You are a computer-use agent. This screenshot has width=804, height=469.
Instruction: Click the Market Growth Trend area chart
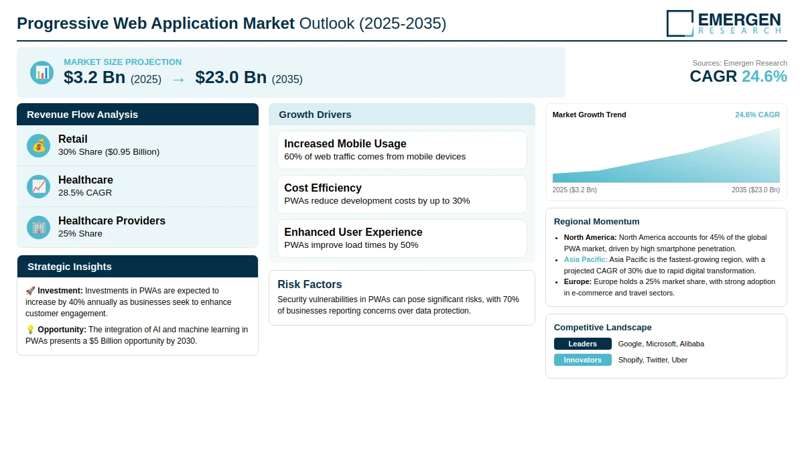click(x=666, y=155)
